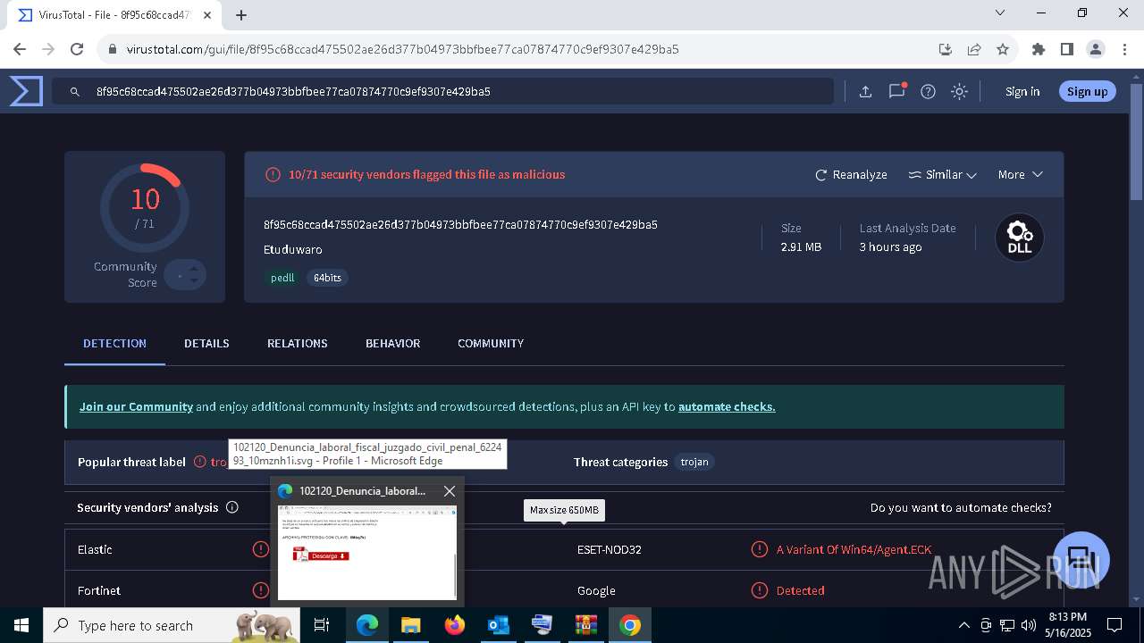The image size is (1144, 643).
Task: Select the VirusTotal browser tab
Action: [114, 14]
